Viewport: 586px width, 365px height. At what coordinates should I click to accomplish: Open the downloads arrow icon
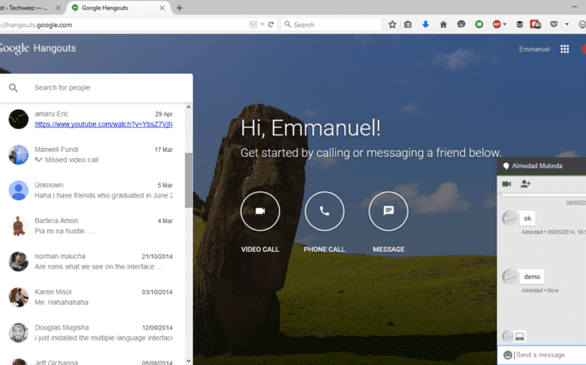coord(425,25)
